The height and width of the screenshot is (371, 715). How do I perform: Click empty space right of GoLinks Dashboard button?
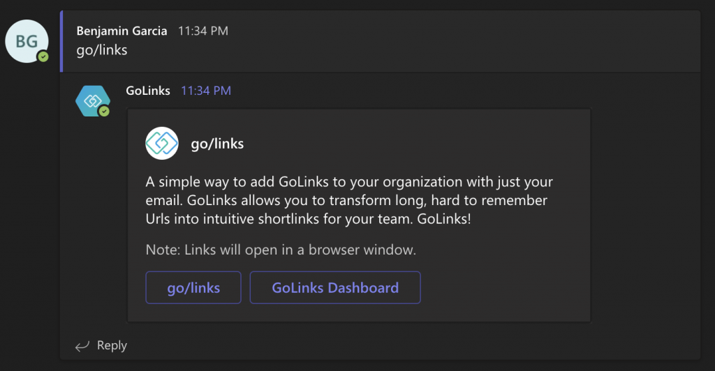pyautogui.click(x=504, y=288)
